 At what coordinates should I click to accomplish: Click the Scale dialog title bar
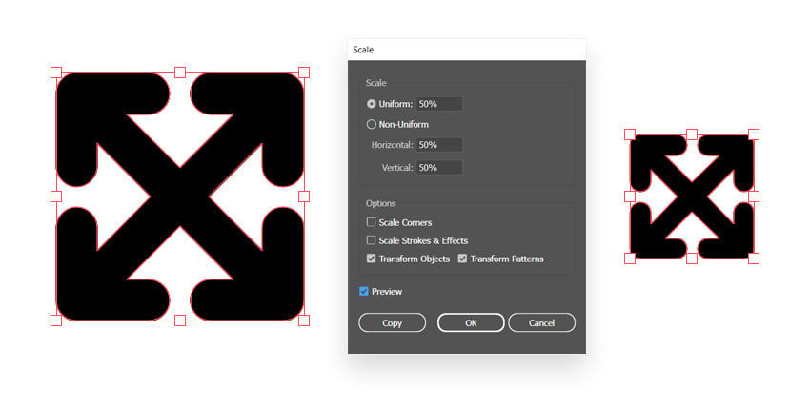point(467,50)
